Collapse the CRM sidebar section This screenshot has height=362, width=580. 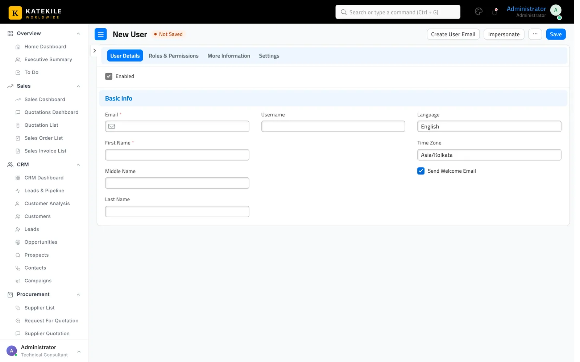coord(78,165)
